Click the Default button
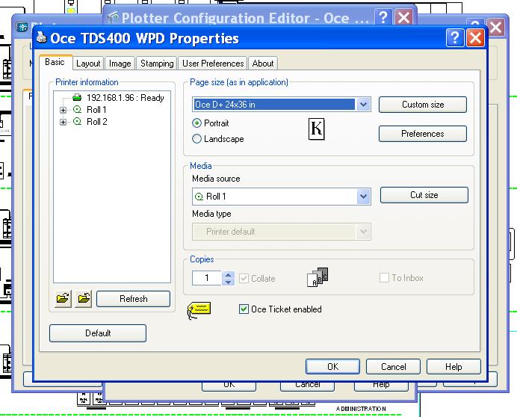The width and height of the screenshot is (517, 417). [x=98, y=333]
